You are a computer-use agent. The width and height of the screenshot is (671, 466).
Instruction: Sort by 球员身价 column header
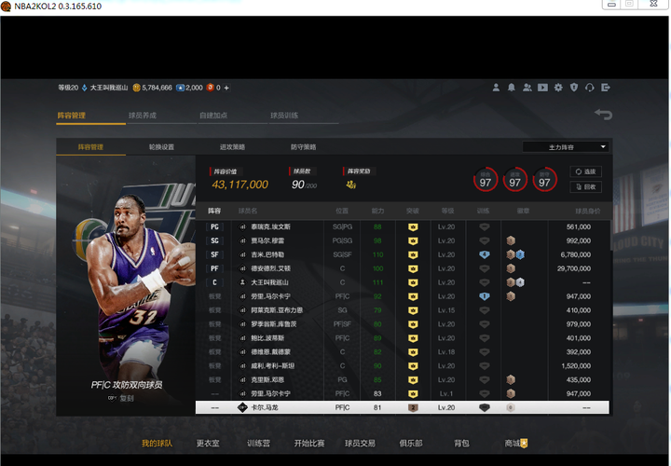click(x=587, y=211)
